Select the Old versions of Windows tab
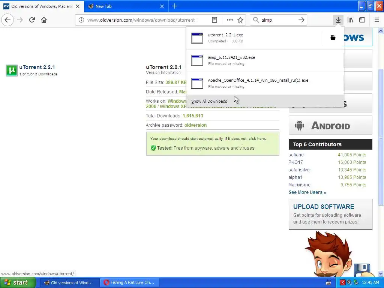 (42, 6)
